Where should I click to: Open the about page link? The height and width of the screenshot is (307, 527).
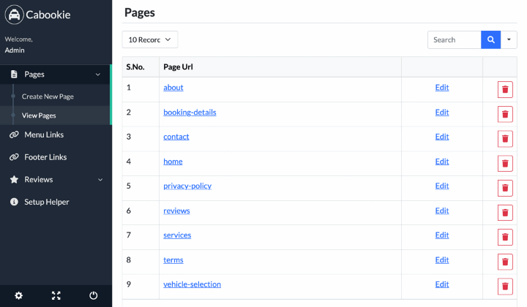click(173, 88)
